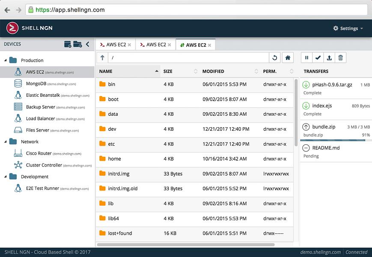This screenshot has height=257, width=372.
Task: Open the E2E Test Runner device
Action: coord(47,188)
